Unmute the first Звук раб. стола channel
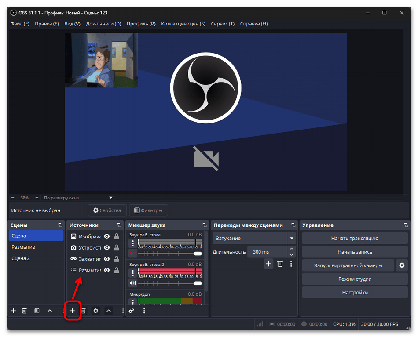This screenshot has width=418, height=337. [133, 254]
